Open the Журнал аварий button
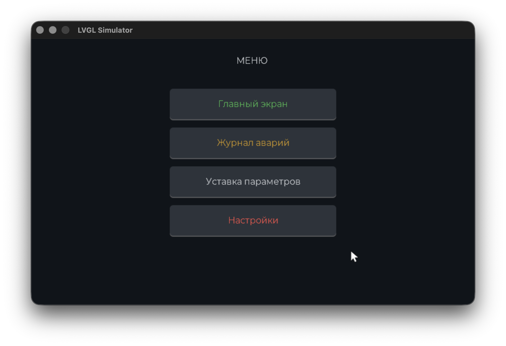Image resolution: width=506 pixels, height=346 pixels. [253, 143]
